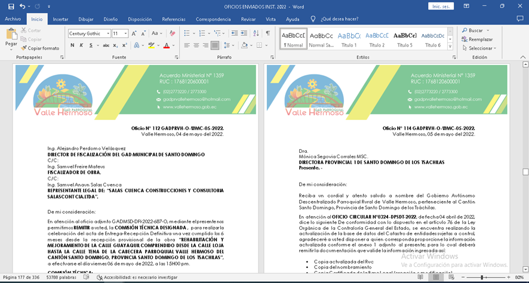Click the Pegar (Paste) clipboard icon

click(x=11, y=34)
